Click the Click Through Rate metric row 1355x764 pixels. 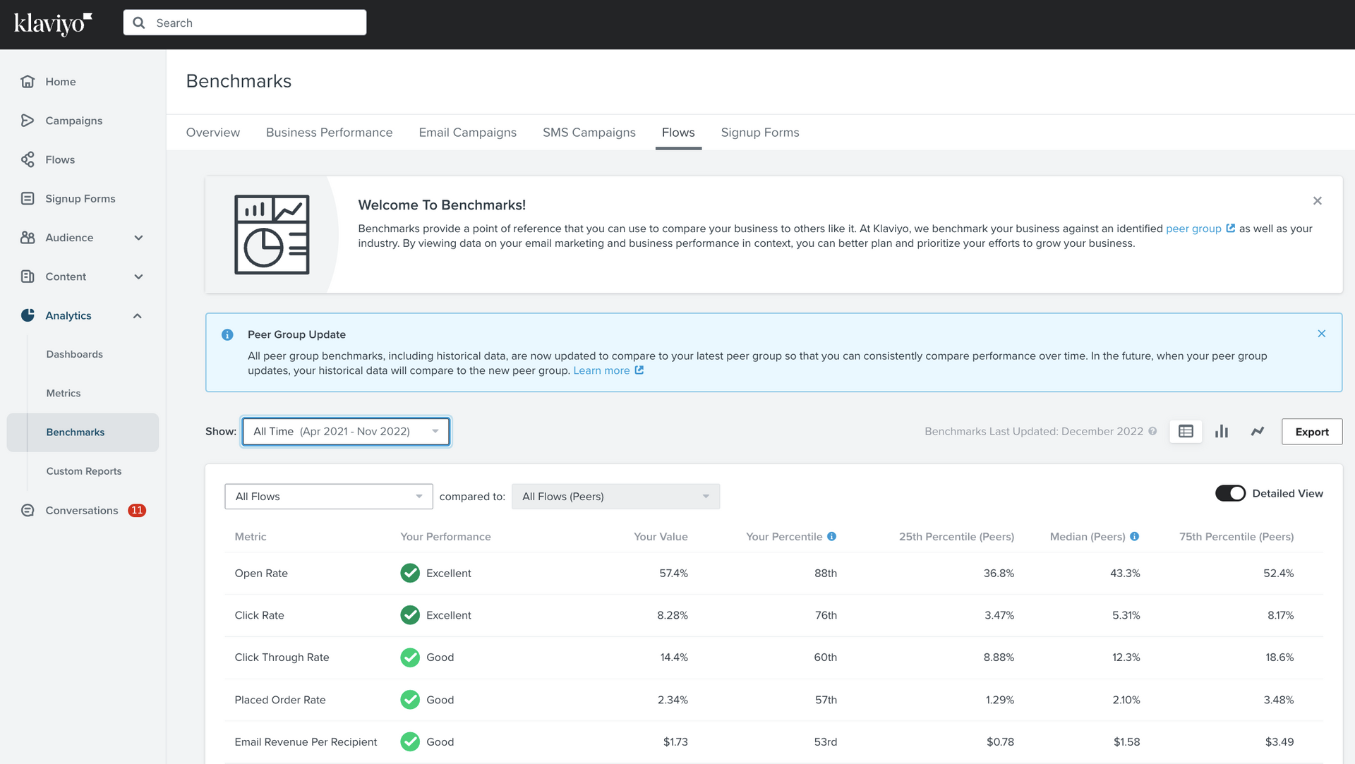tap(773, 657)
